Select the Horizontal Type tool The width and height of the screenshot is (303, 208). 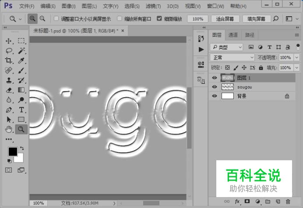pyautogui.click(x=21, y=110)
